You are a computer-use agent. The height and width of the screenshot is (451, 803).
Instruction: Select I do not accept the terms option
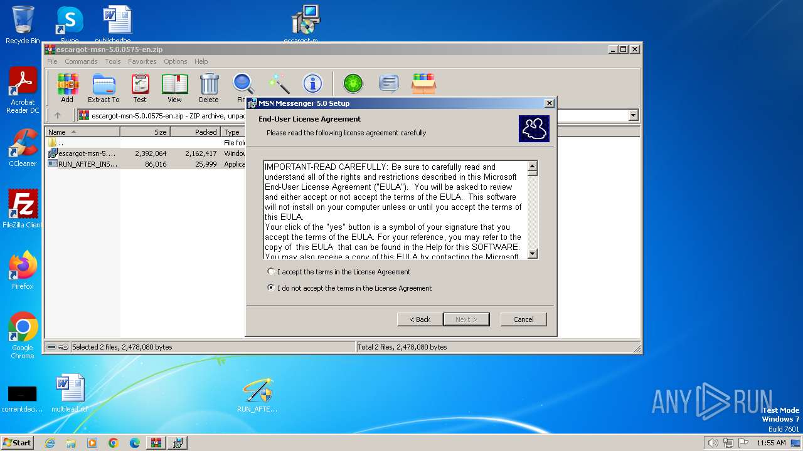pyautogui.click(x=271, y=288)
